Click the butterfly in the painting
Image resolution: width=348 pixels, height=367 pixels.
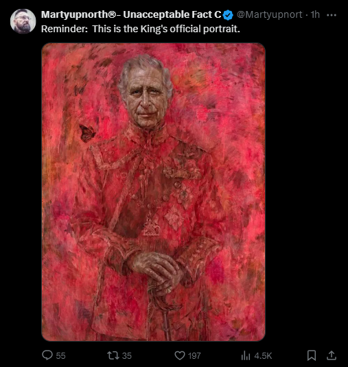(x=87, y=133)
